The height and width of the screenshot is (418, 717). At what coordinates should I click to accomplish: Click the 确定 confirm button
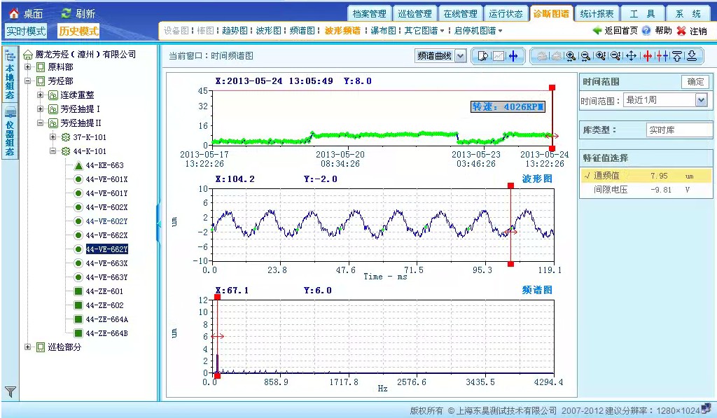tap(695, 82)
